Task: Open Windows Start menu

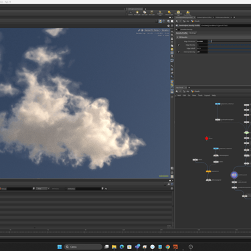Action: click(60, 247)
